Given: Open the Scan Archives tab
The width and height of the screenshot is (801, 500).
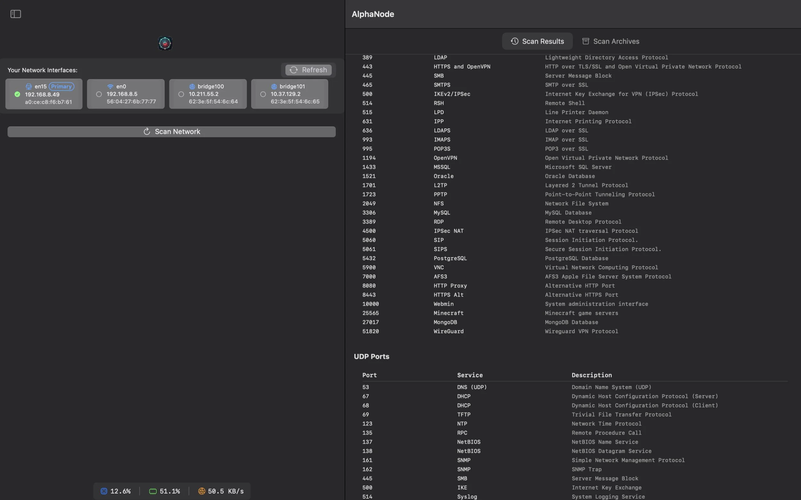Looking at the screenshot, I should pos(611,41).
